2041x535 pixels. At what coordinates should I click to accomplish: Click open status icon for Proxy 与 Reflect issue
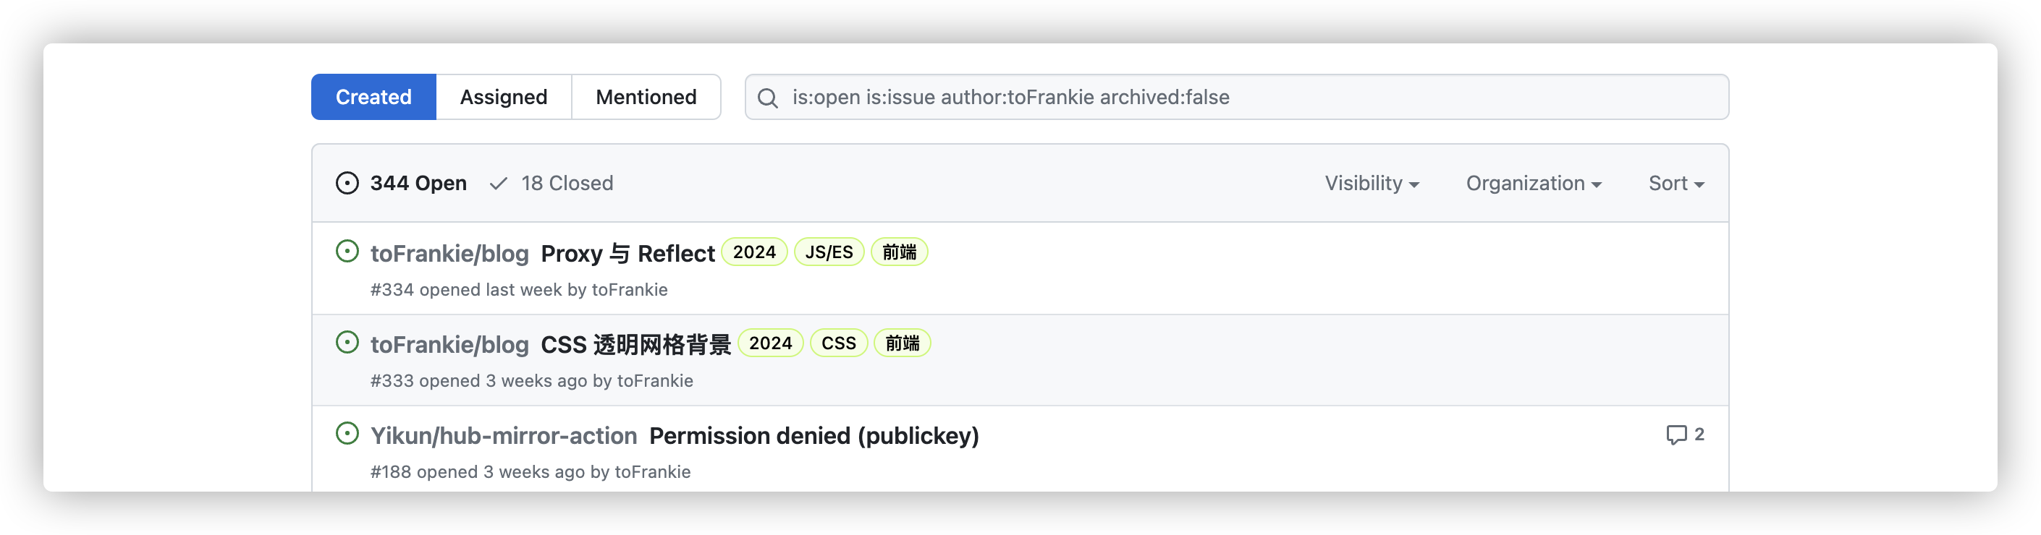click(347, 252)
